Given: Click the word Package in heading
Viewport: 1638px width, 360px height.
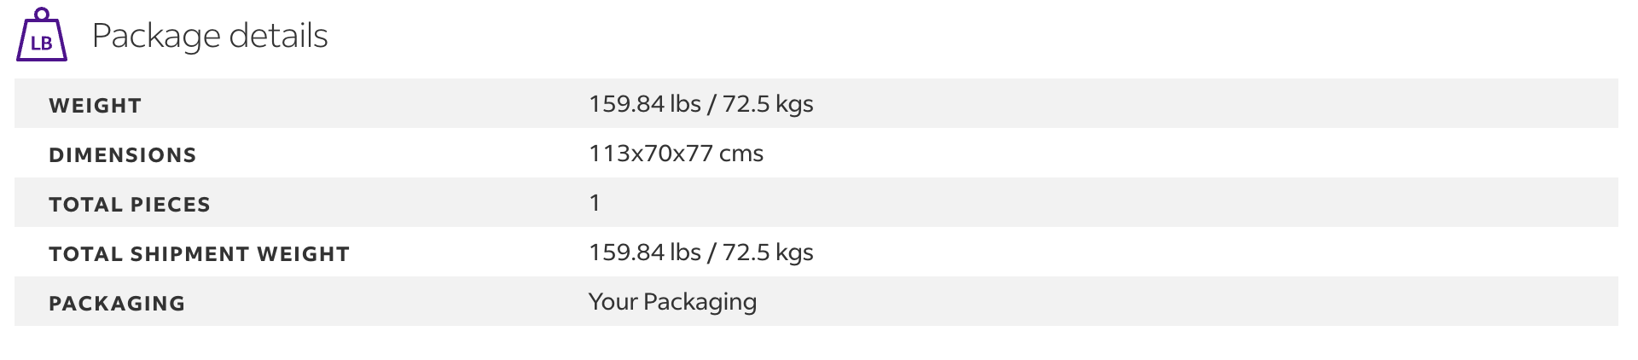Looking at the screenshot, I should pyautogui.click(x=156, y=37).
